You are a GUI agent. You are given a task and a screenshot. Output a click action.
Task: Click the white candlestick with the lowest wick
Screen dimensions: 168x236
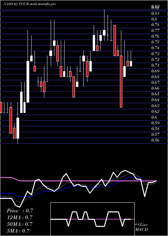coord(18,128)
